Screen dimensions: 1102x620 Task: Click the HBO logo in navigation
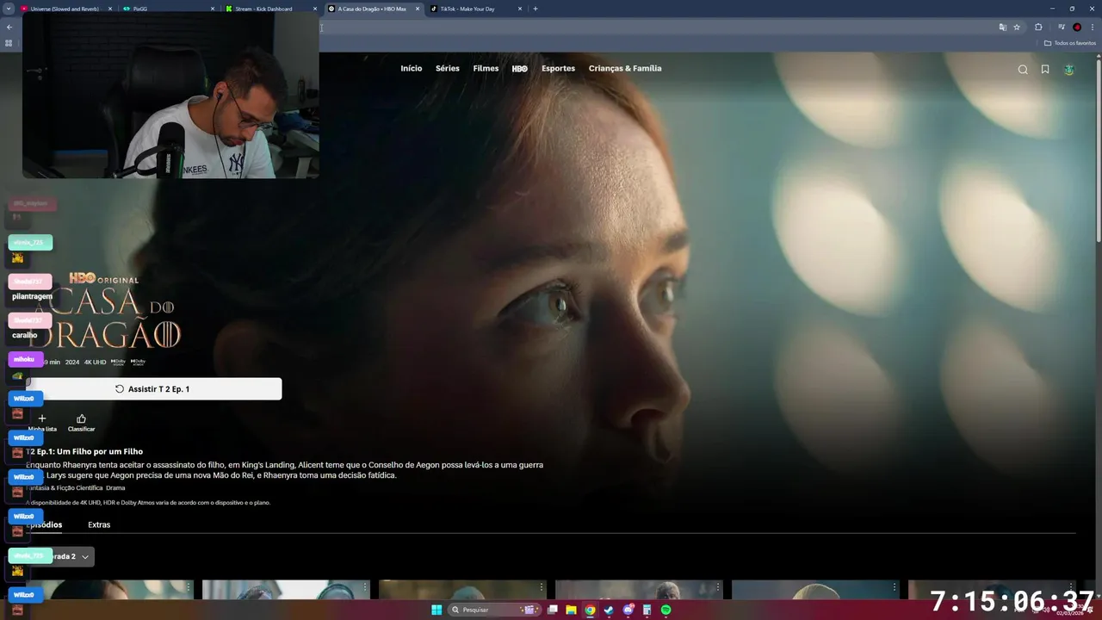[x=520, y=69]
